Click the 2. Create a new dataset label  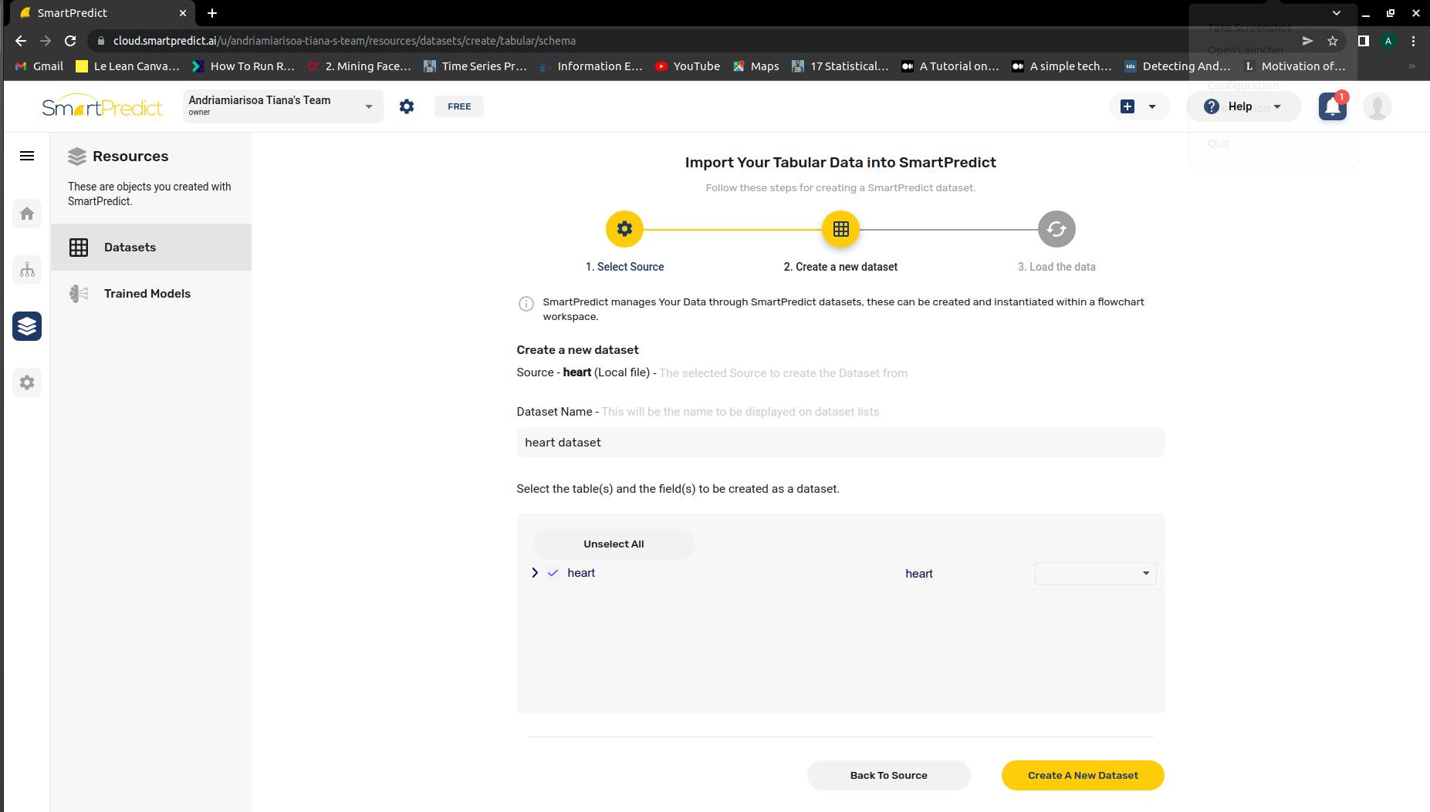tap(840, 267)
